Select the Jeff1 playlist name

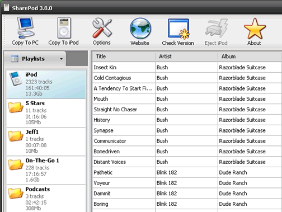pos(32,132)
